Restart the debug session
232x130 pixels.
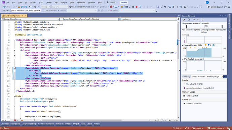click(140, 7)
